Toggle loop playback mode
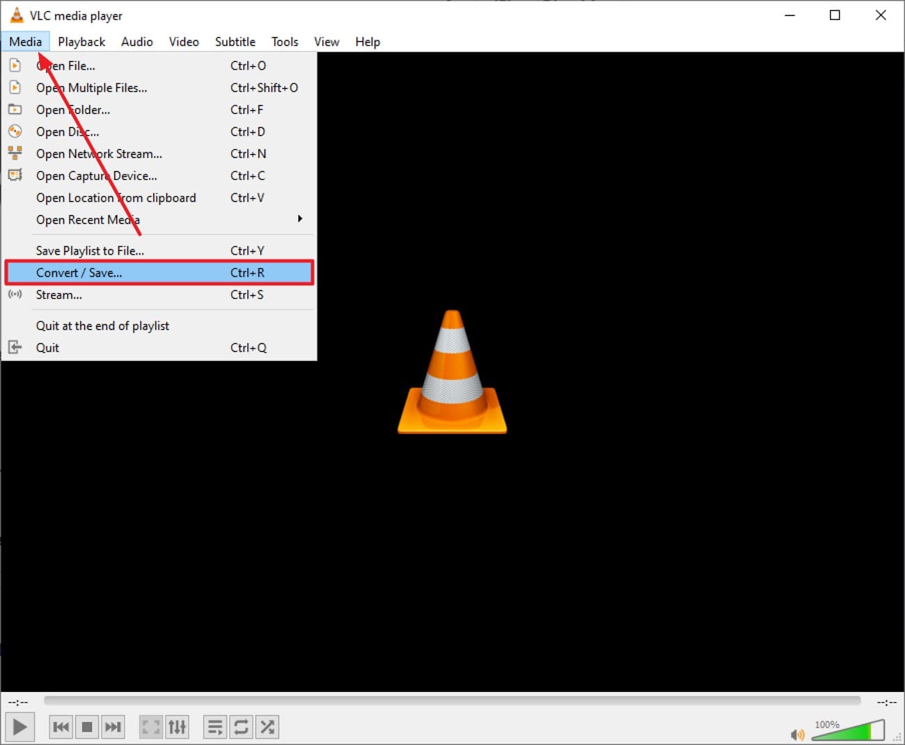The height and width of the screenshot is (745, 905). click(241, 726)
